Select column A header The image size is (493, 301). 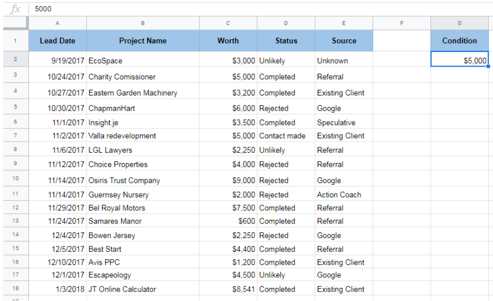pyautogui.click(x=57, y=23)
